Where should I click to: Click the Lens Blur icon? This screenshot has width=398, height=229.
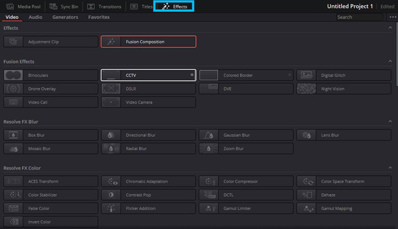click(306, 135)
